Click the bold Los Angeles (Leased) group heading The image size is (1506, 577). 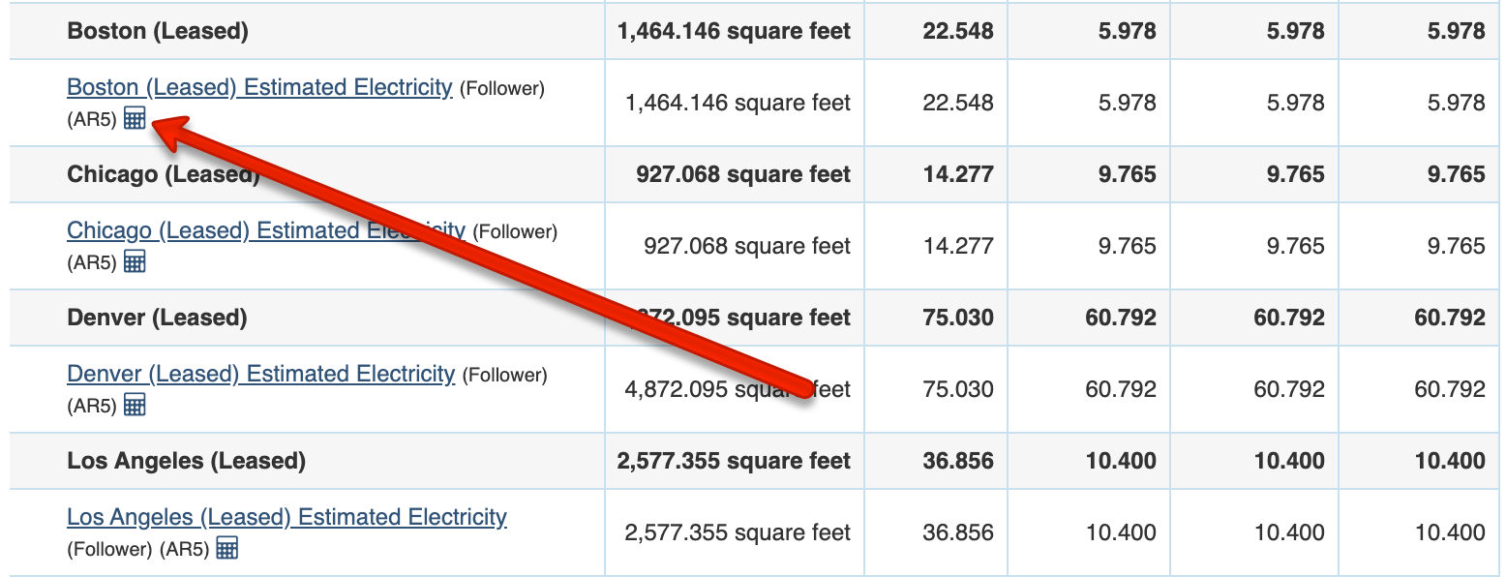click(186, 461)
